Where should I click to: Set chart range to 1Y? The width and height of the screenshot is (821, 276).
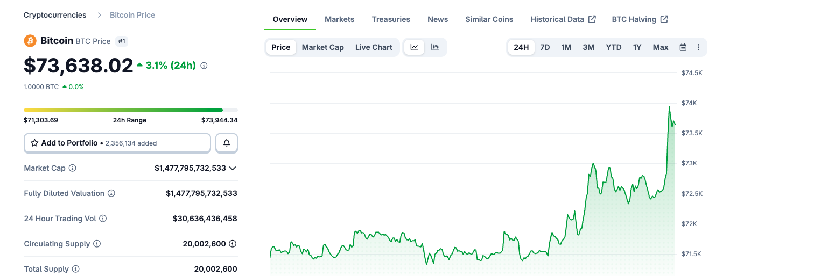[x=637, y=47]
